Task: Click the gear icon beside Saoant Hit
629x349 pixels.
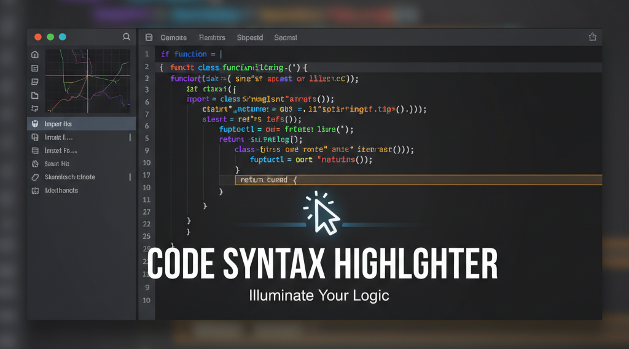Action: click(35, 164)
